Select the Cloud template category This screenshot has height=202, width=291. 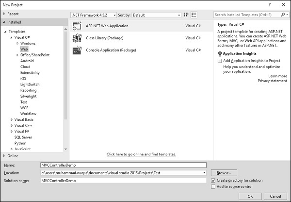25,67
